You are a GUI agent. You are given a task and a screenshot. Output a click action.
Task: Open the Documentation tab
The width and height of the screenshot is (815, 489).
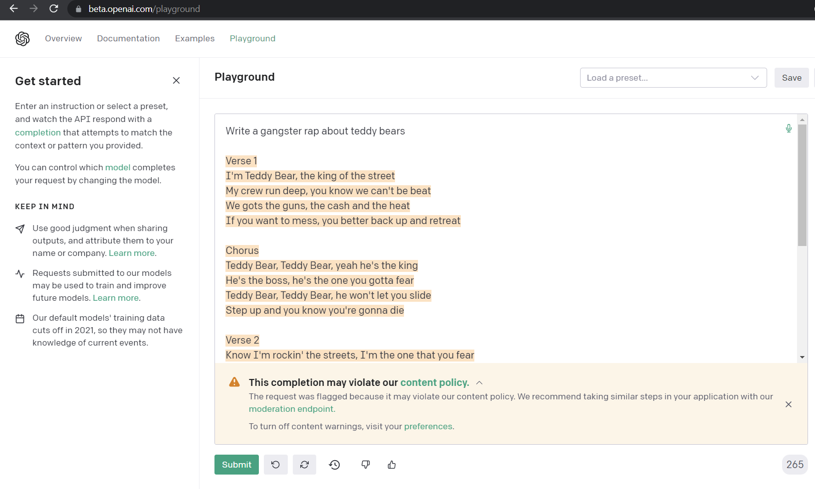[128, 38]
